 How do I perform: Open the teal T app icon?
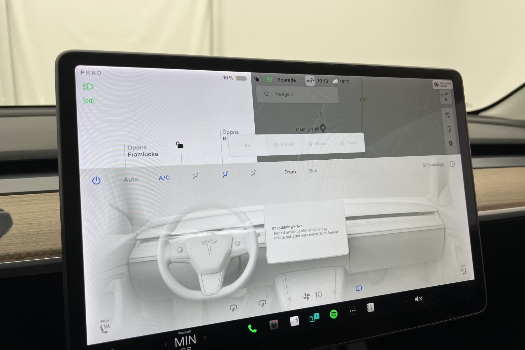tap(314, 317)
